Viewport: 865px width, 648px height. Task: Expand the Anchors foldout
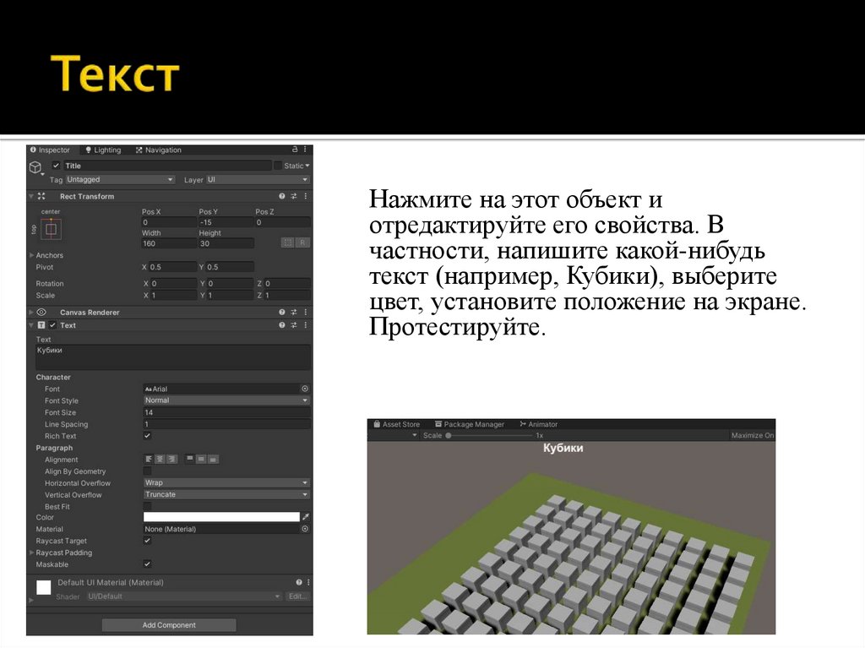31,255
